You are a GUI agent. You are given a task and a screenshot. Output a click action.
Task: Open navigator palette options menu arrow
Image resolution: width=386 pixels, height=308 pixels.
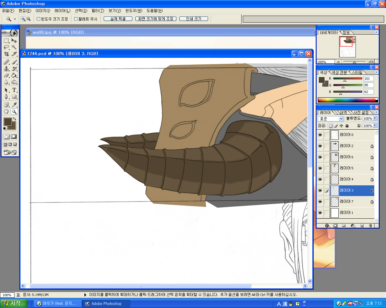[376, 32]
